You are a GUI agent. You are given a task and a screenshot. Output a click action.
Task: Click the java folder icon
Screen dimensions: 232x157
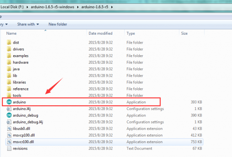(x=9, y=69)
